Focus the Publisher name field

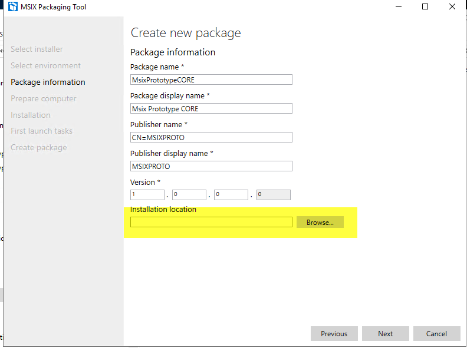pos(211,138)
